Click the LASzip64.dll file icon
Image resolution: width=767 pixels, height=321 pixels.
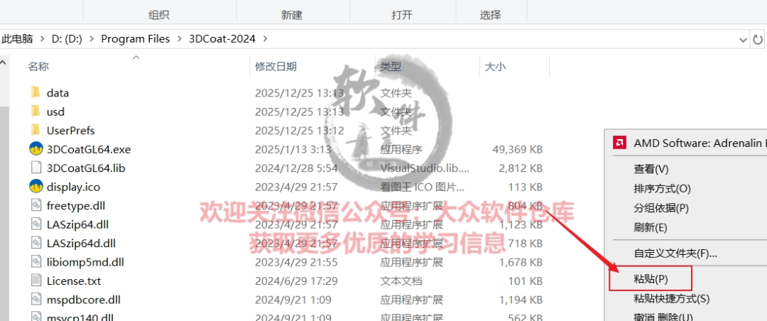pyautogui.click(x=36, y=224)
